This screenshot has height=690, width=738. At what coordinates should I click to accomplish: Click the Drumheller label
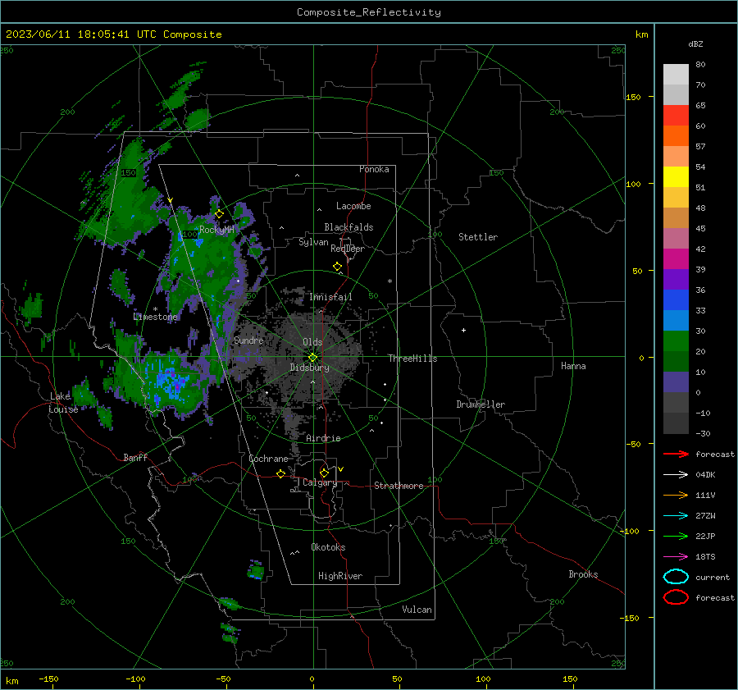(x=481, y=404)
